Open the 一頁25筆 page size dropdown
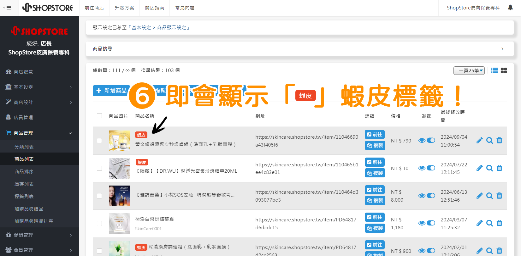The image size is (521, 256). [x=469, y=70]
